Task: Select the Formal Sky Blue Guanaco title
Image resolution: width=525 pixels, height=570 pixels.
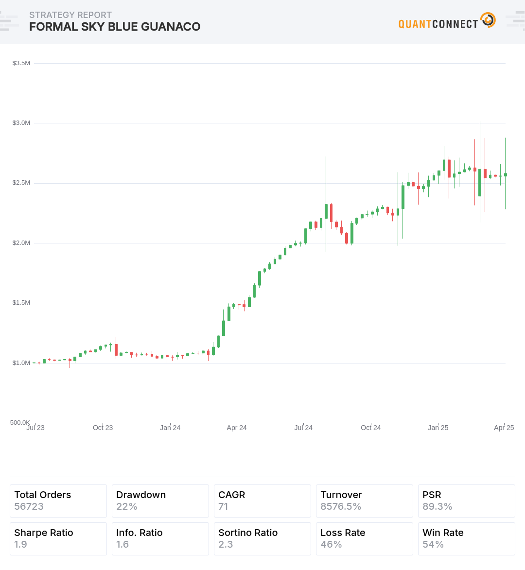Action: [x=115, y=27]
